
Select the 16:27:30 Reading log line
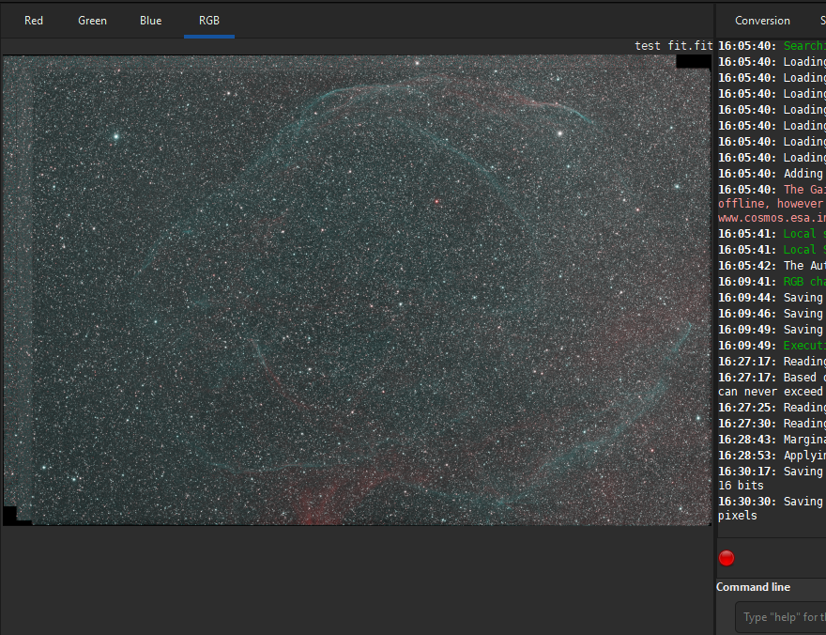click(772, 423)
